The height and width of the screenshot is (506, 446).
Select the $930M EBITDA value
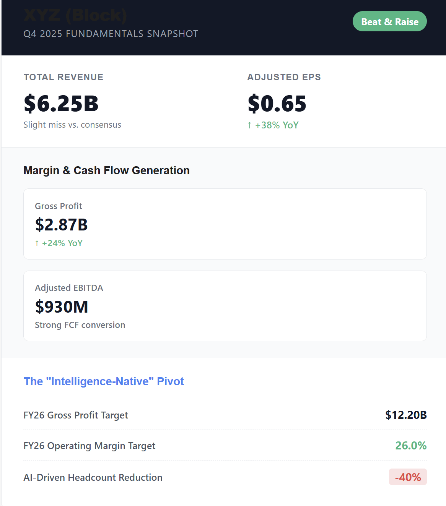click(x=61, y=307)
